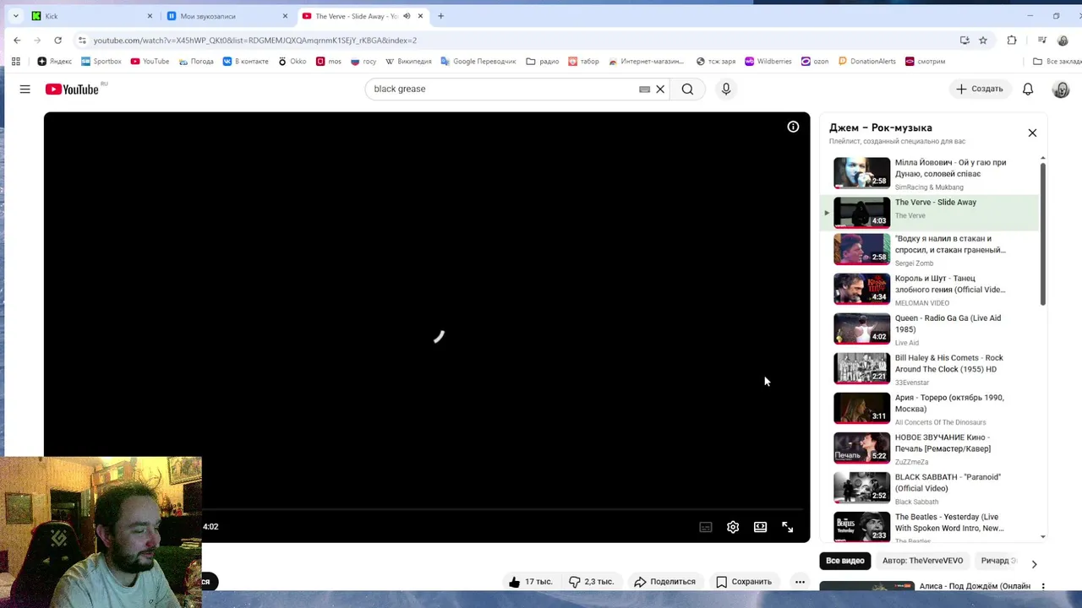The width and height of the screenshot is (1082, 608).
Task: Open радио bookmarks folder
Action: point(542,61)
